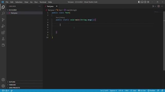Open the Selection menu
This screenshot has height=92, width=165.
19,2
